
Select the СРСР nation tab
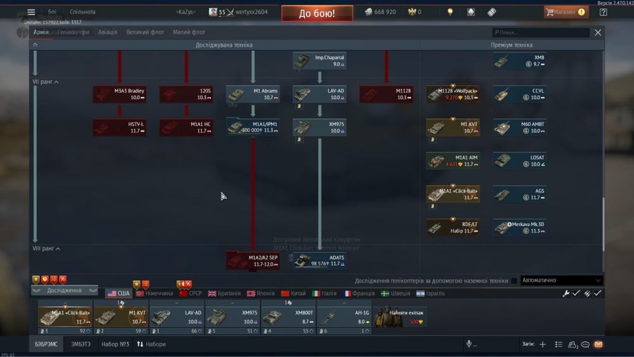190,294
